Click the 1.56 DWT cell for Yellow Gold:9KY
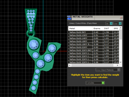This screenshot has width=129, height=97. 108,32
